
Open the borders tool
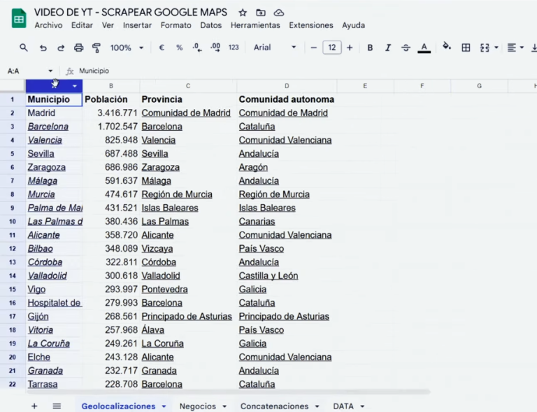[466, 48]
